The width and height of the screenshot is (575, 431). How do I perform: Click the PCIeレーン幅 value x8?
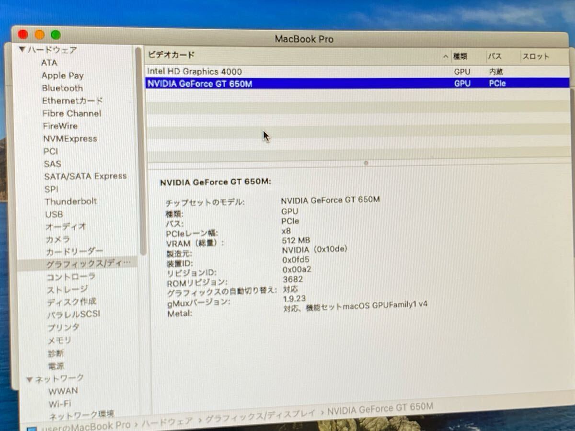tap(287, 230)
